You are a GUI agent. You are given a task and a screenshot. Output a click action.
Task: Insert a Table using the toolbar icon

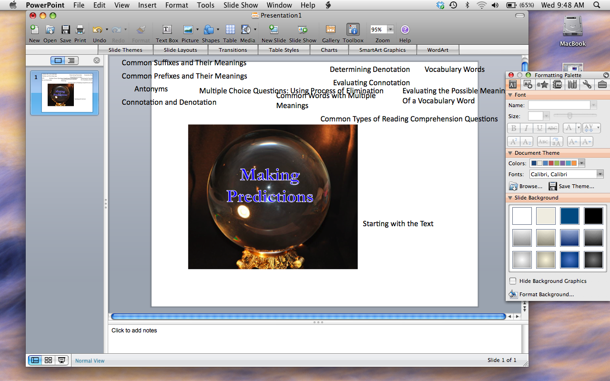pos(230,30)
